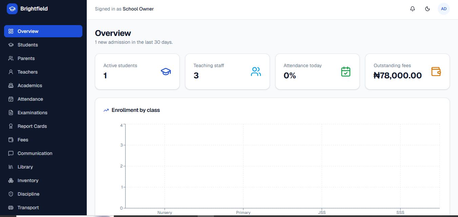
Task: Open the Overview menu item
Action: point(43,31)
